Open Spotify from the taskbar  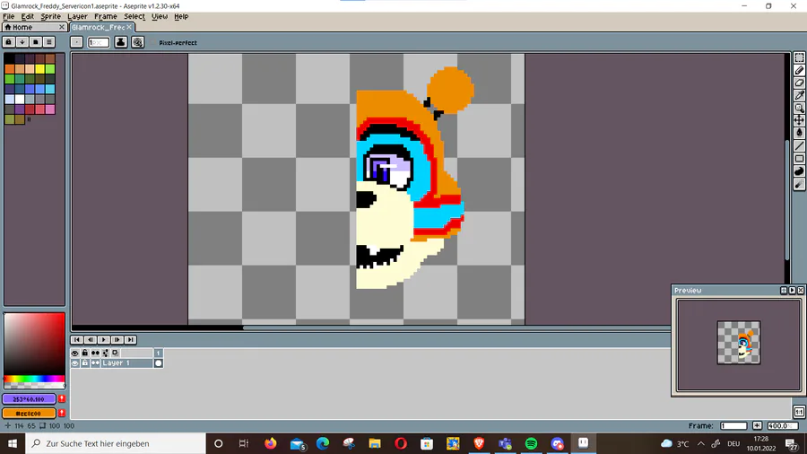tap(531, 443)
